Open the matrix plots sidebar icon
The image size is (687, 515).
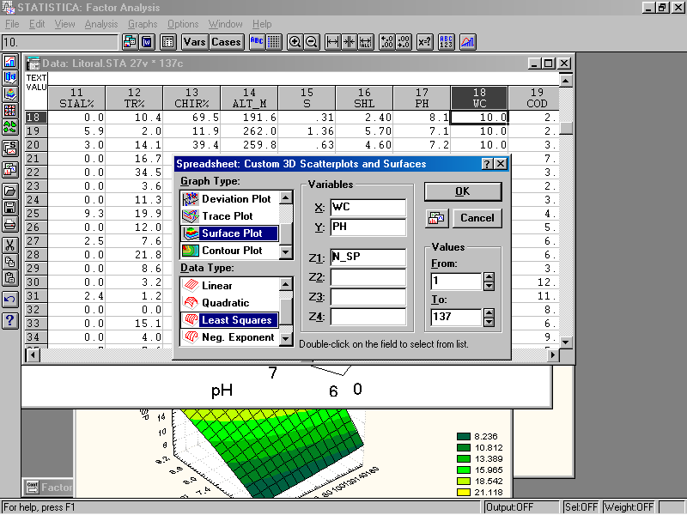[x=10, y=111]
